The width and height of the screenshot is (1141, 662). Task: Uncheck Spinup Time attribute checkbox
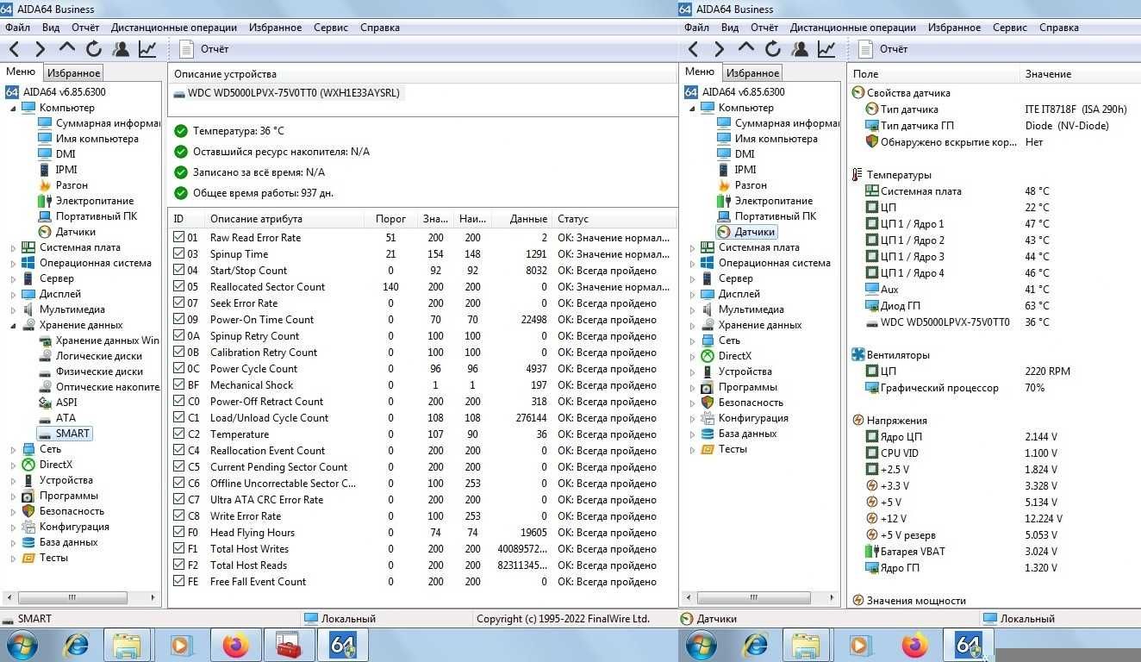point(178,254)
